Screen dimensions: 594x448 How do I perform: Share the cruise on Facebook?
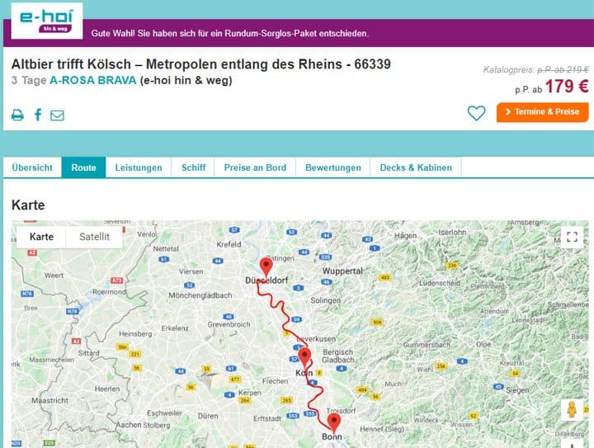[38, 115]
